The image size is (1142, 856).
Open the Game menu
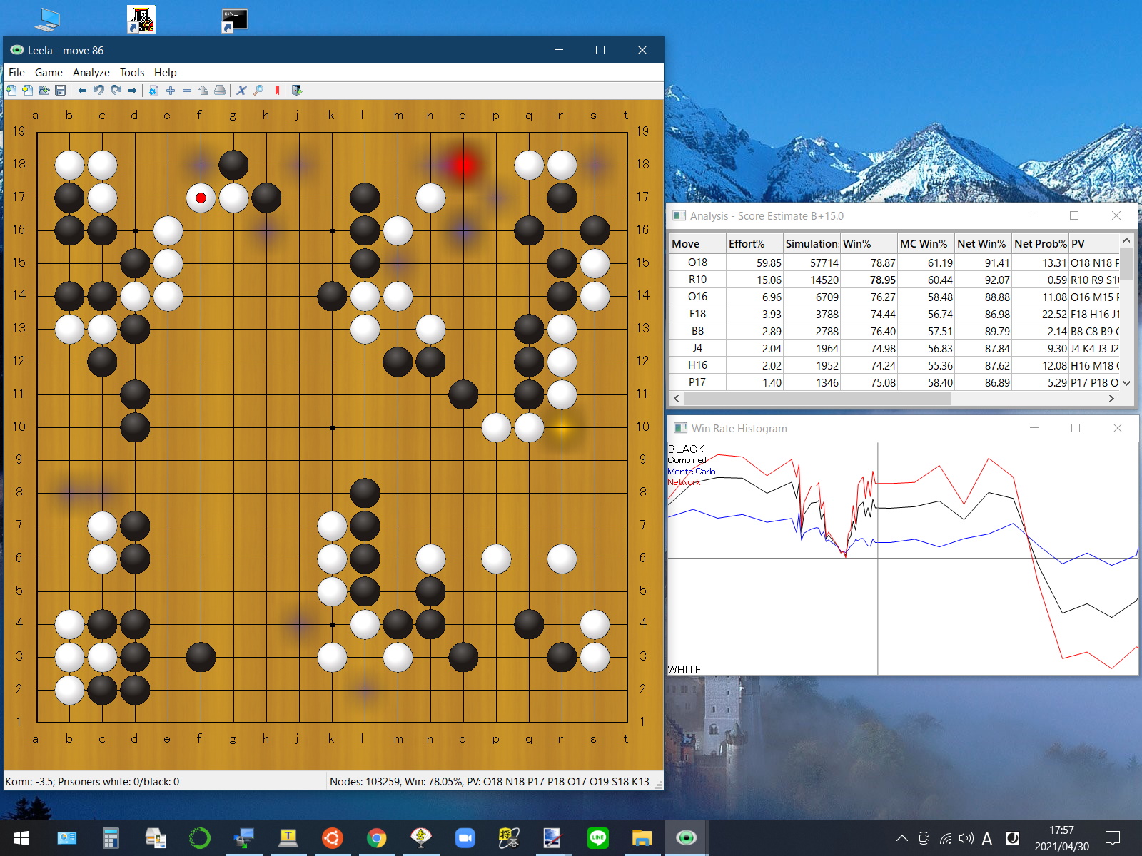point(49,73)
